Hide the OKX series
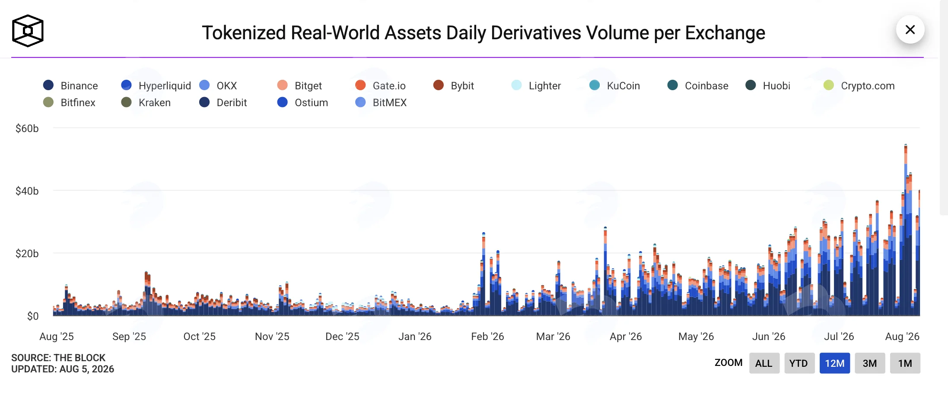The width and height of the screenshot is (948, 397). 218,85
